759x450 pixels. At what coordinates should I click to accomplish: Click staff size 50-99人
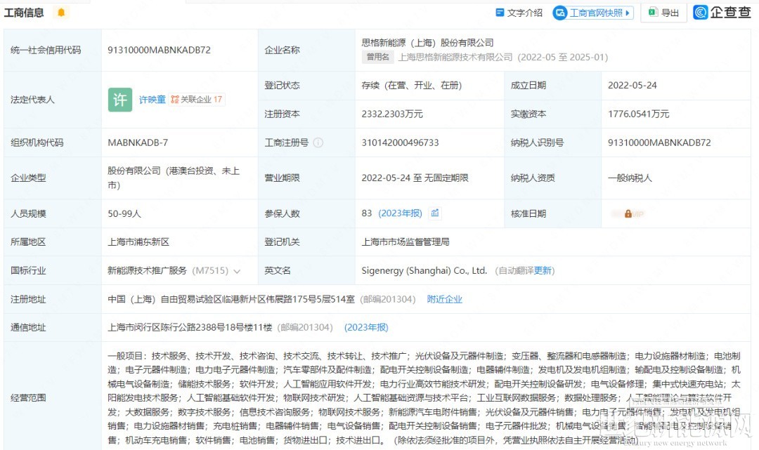(124, 213)
